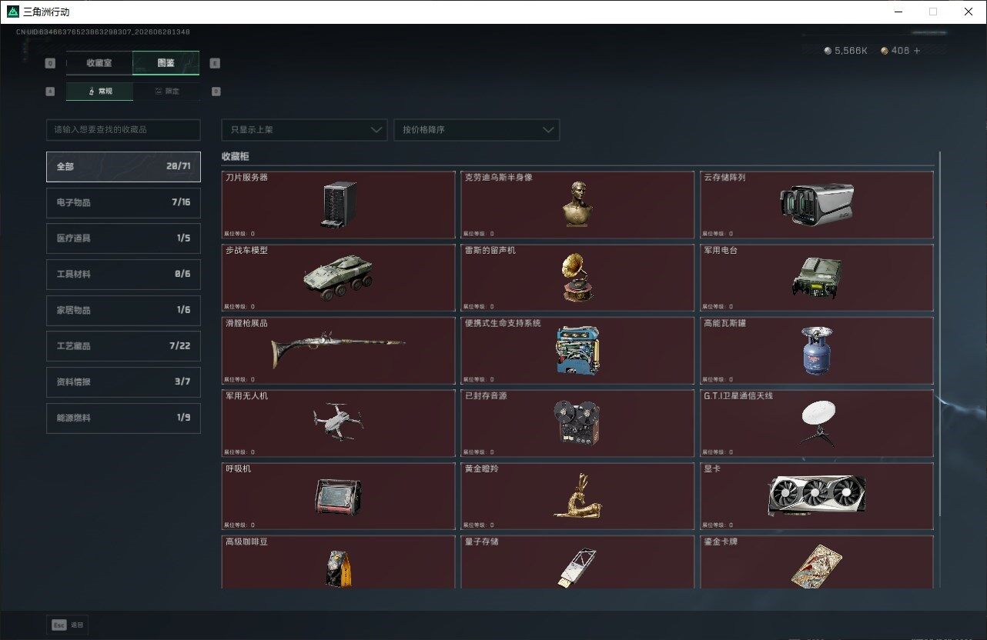Switch to the 限定 limited mode
The image size is (987, 640).
click(166, 92)
